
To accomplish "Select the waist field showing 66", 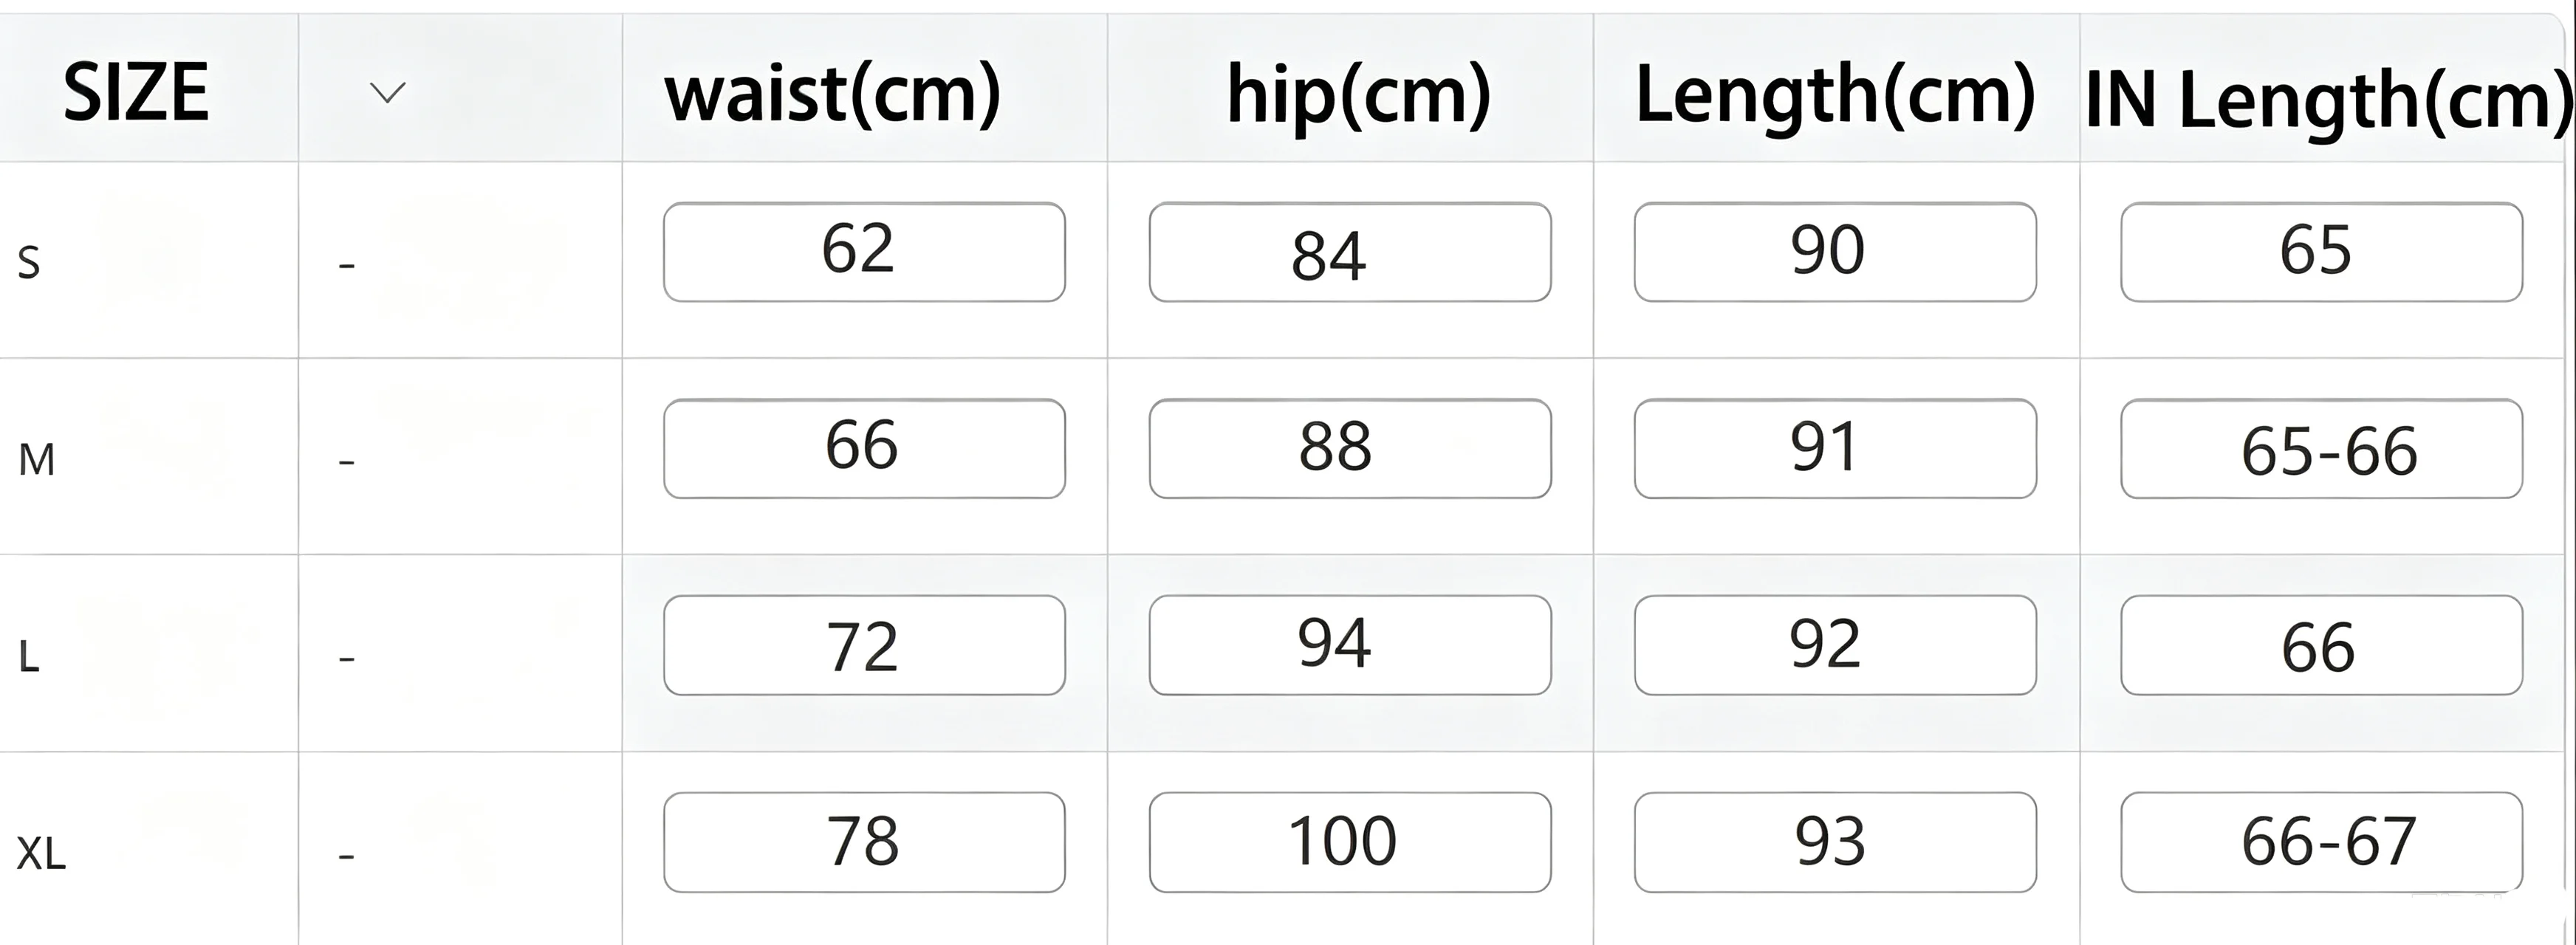I will pyautogui.click(x=864, y=449).
